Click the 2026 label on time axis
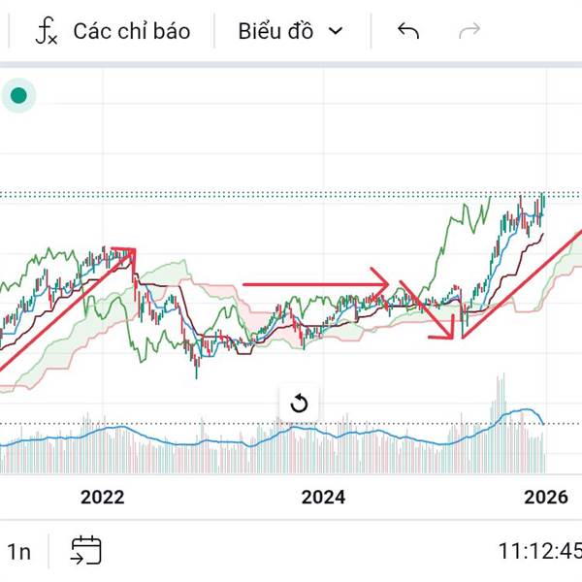Image resolution: width=582 pixels, height=582 pixels. (x=545, y=498)
